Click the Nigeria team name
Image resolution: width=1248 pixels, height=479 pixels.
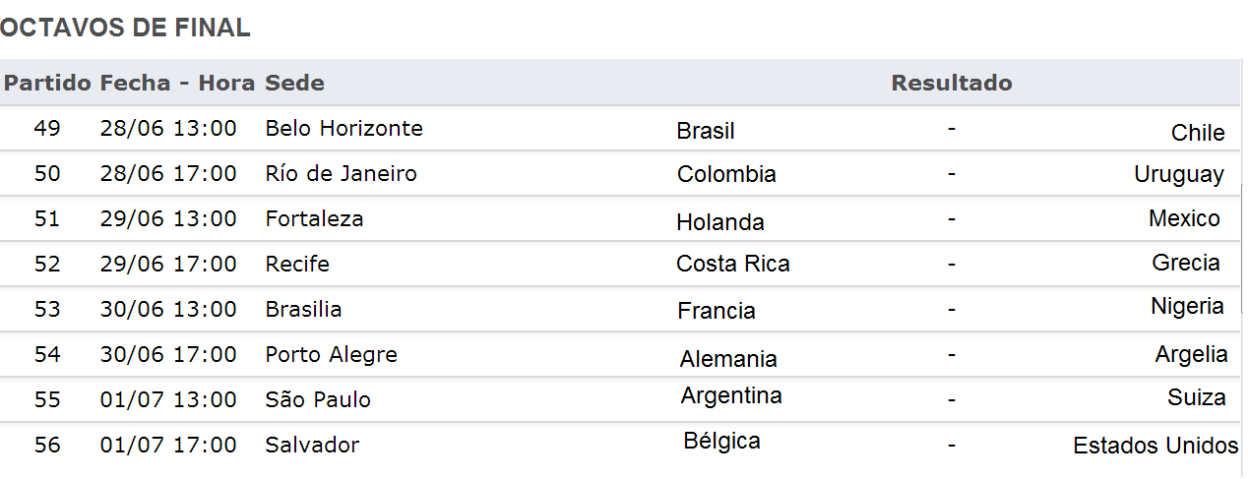pos(1187,306)
